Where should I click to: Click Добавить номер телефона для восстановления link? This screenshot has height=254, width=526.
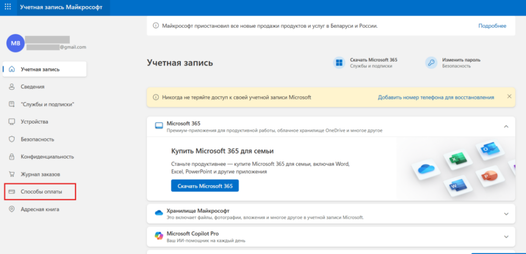point(436,97)
